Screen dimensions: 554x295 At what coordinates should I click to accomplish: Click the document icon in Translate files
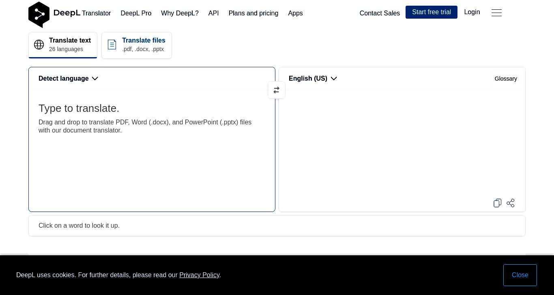112,45
